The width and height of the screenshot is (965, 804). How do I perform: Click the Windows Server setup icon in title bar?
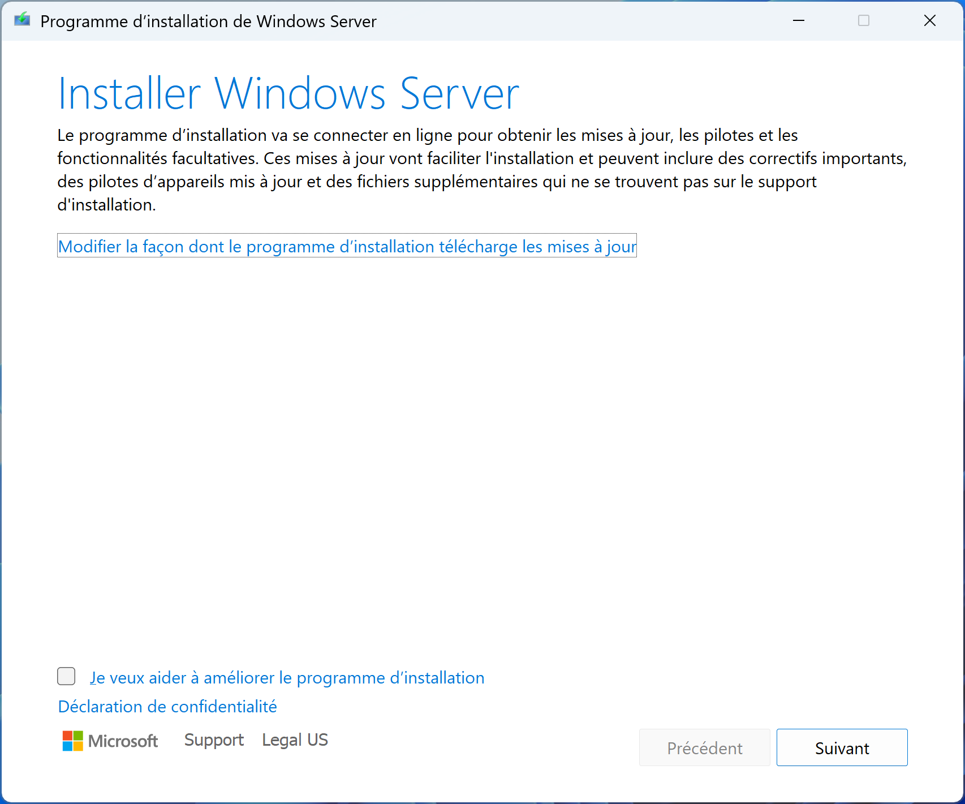22,20
